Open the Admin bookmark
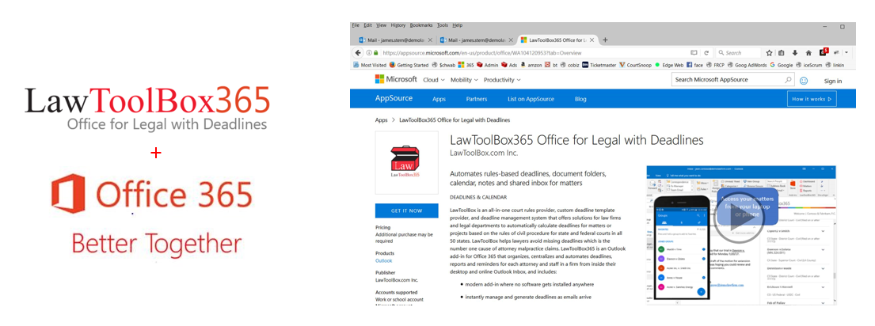This screenshot has height=326, width=875. pyautogui.click(x=487, y=65)
